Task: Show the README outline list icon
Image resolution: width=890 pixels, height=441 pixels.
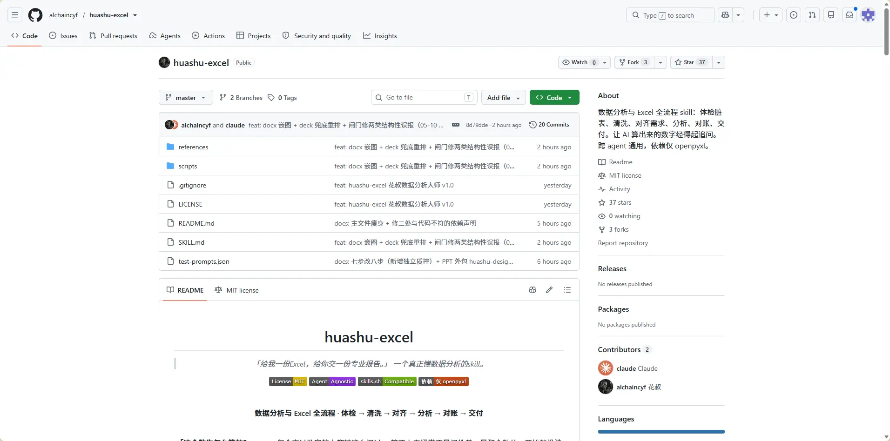Action: tap(567, 290)
